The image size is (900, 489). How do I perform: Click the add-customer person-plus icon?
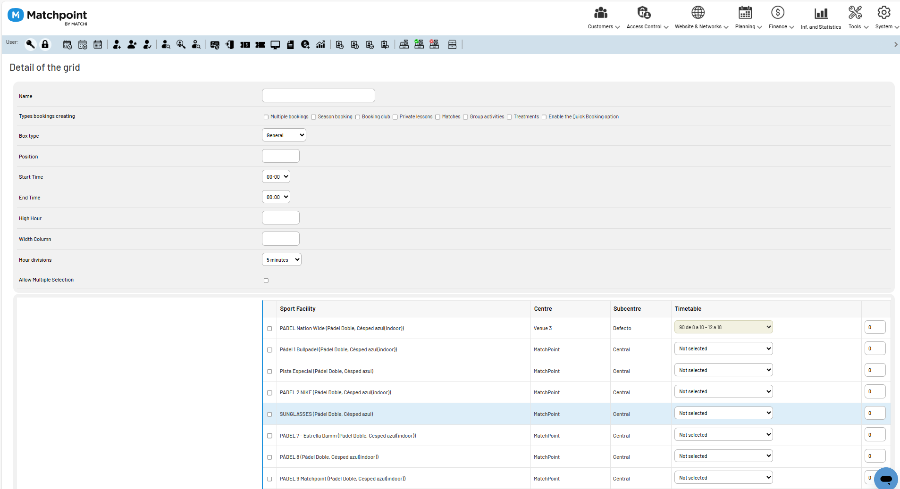coord(117,44)
